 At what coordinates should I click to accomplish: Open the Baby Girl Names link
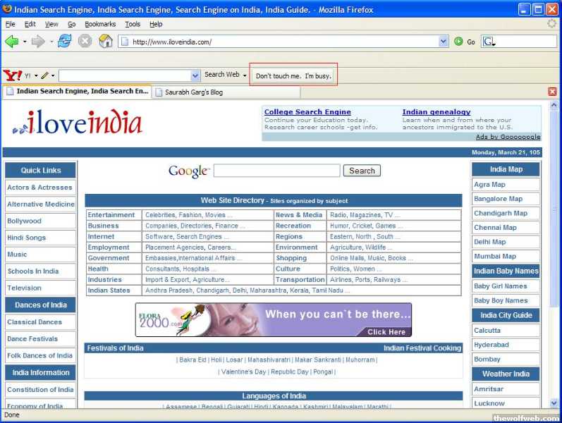pyautogui.click(x=501, y=286)
